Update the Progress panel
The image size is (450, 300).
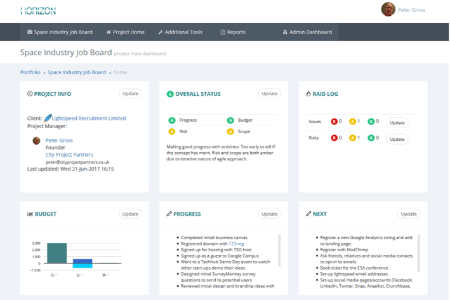pos(270,214)
